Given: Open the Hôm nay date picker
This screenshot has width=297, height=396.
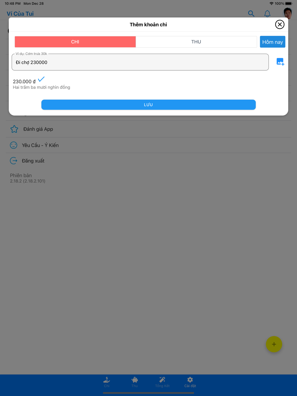Looking at the screenshot, I should (x=272, y=42).
